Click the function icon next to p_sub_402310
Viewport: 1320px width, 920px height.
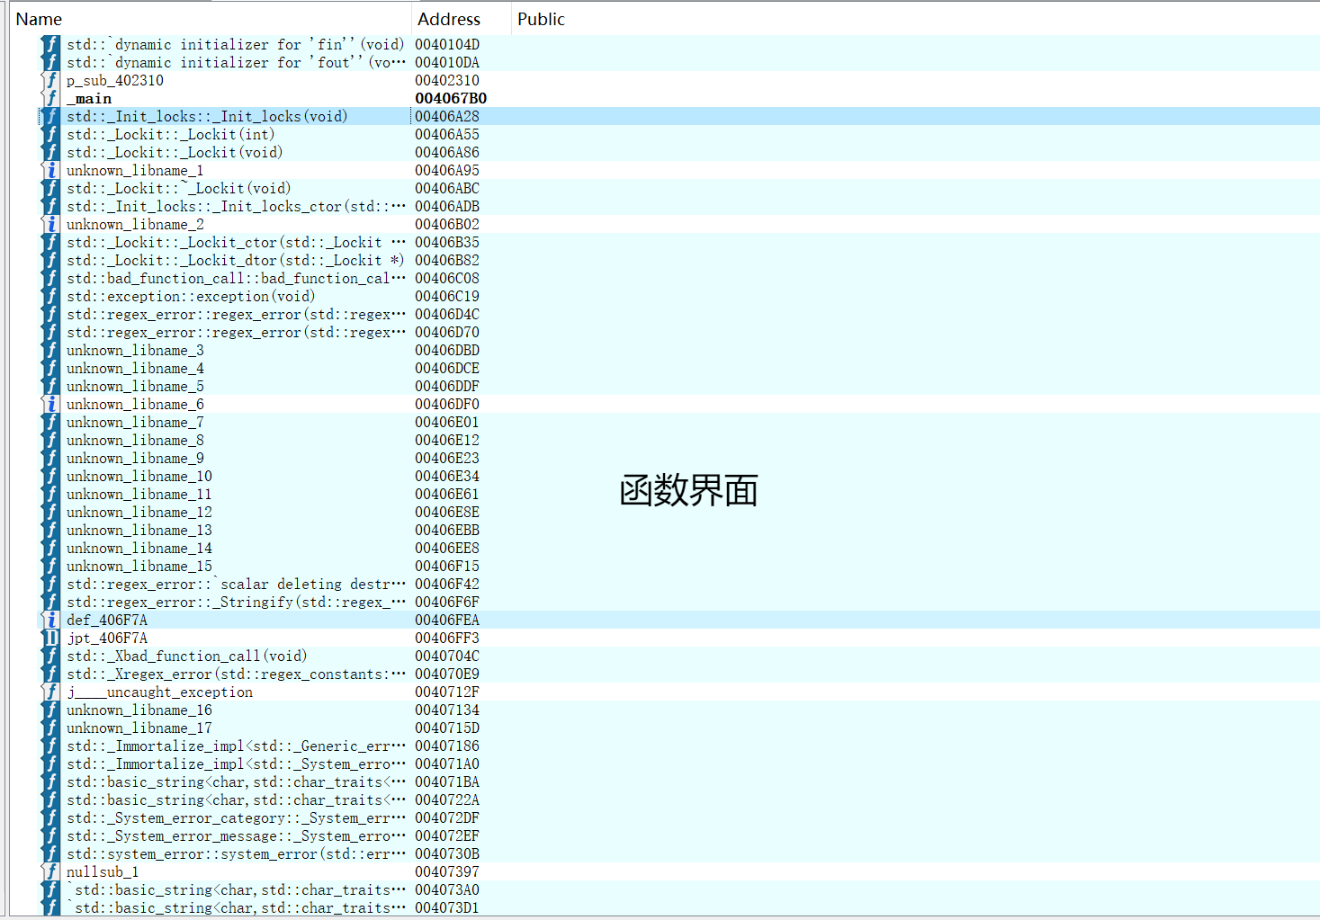(x=50, y=80)
